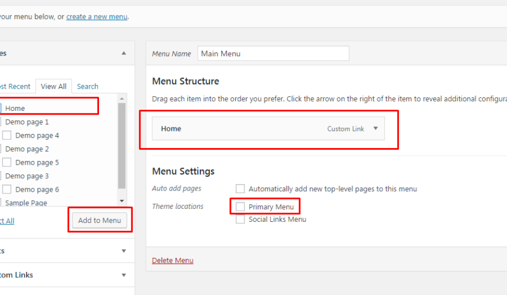Toggle automatically add new top-level pages
This screenshot has height=295, width=507.
tap(240, 189)
